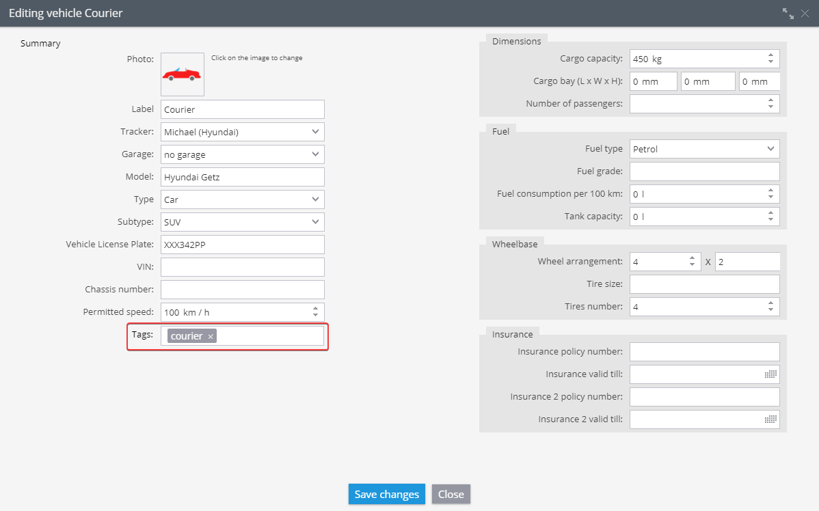
Task: Open the Insurance 2 valid till calendar picker
Action: tap(770, 419)
